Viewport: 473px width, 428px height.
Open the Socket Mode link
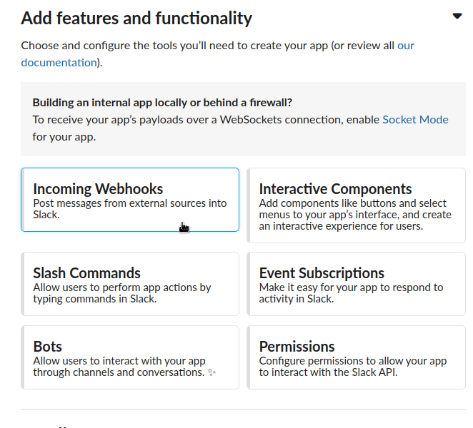tap(415, 120)
